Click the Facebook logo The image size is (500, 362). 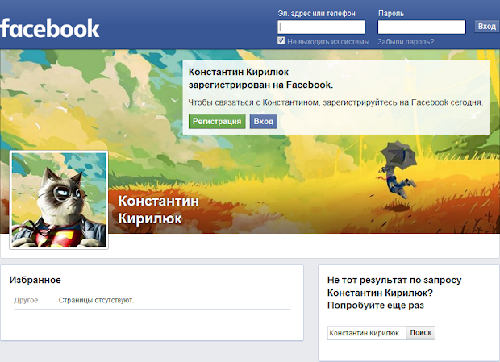tap(49, 28)
